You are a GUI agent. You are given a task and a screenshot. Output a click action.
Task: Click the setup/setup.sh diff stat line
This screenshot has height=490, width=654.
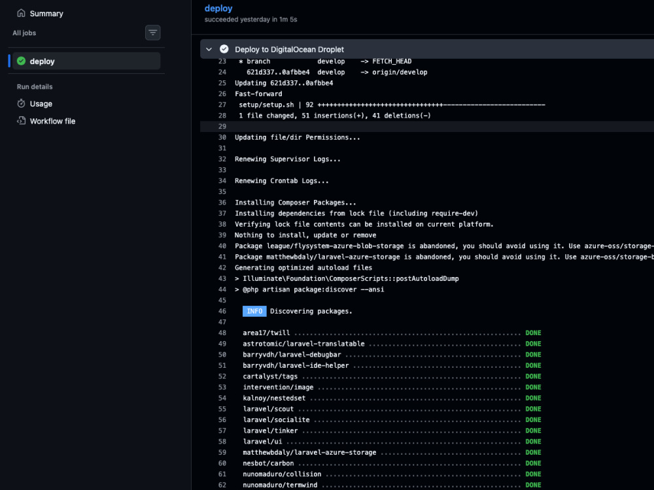392,105
